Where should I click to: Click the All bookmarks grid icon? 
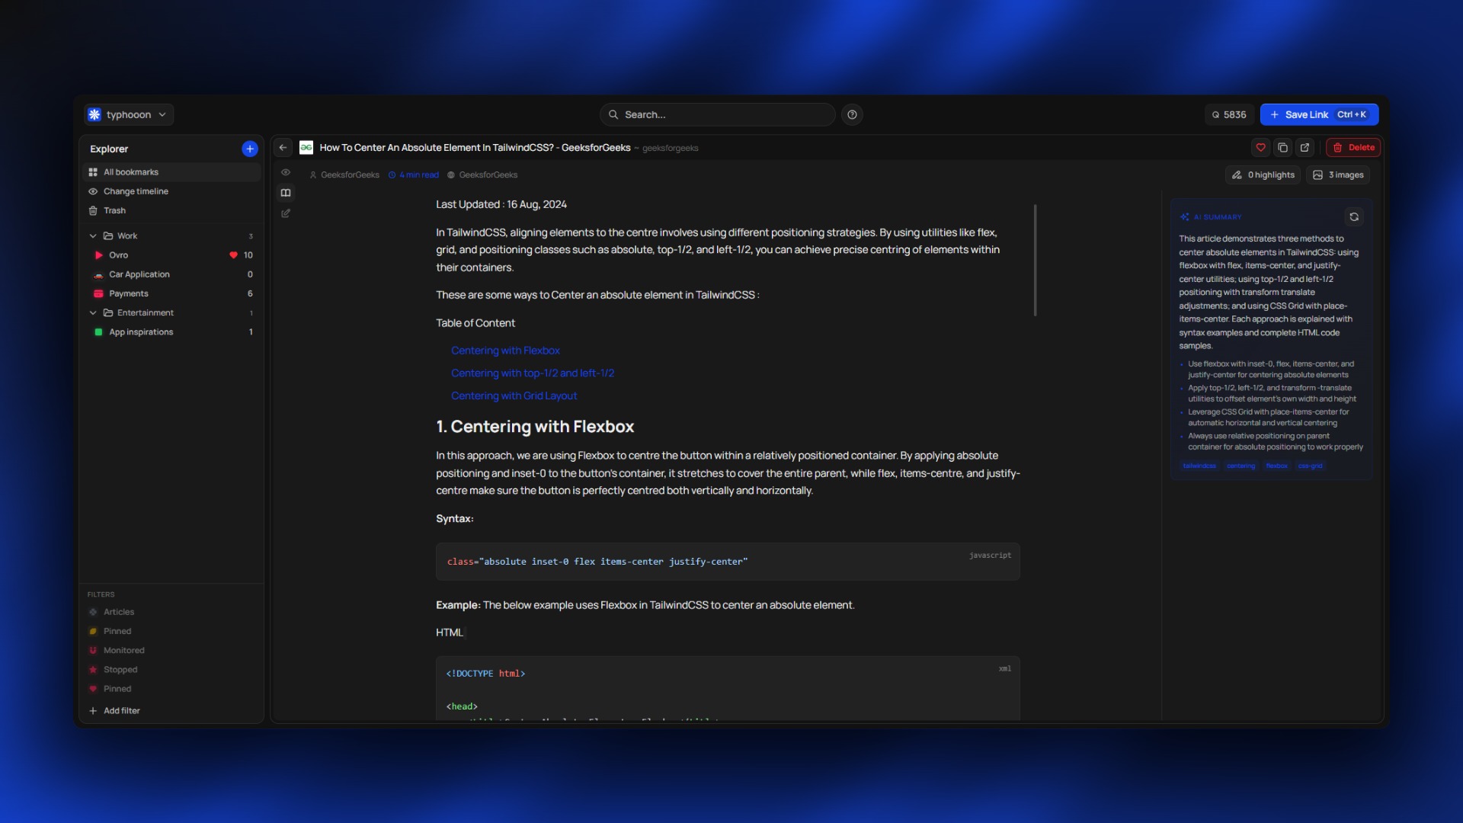point(93,172)
